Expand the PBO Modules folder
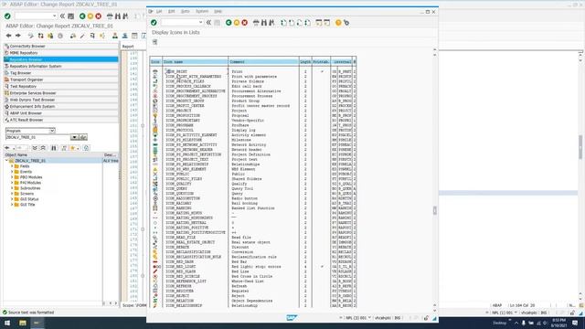The height and width of the screenshot is (329, 585). point(12,177)
